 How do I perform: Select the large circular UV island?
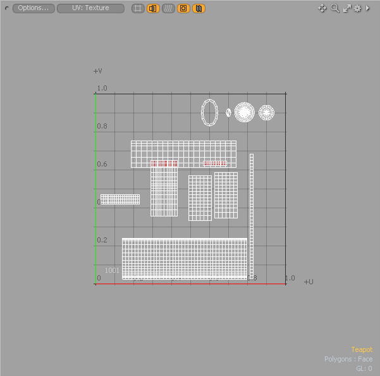tap(244, 113)
